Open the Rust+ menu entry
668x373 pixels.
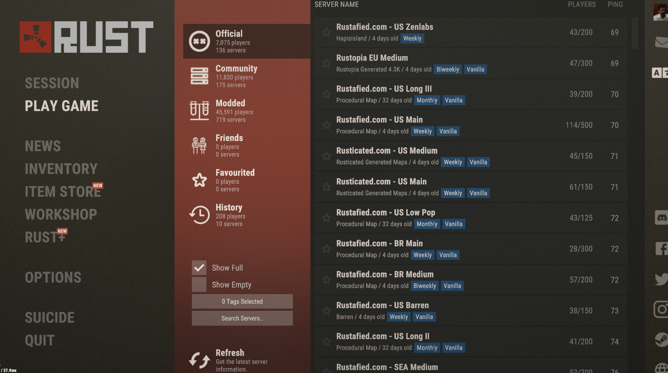[45, 237]
